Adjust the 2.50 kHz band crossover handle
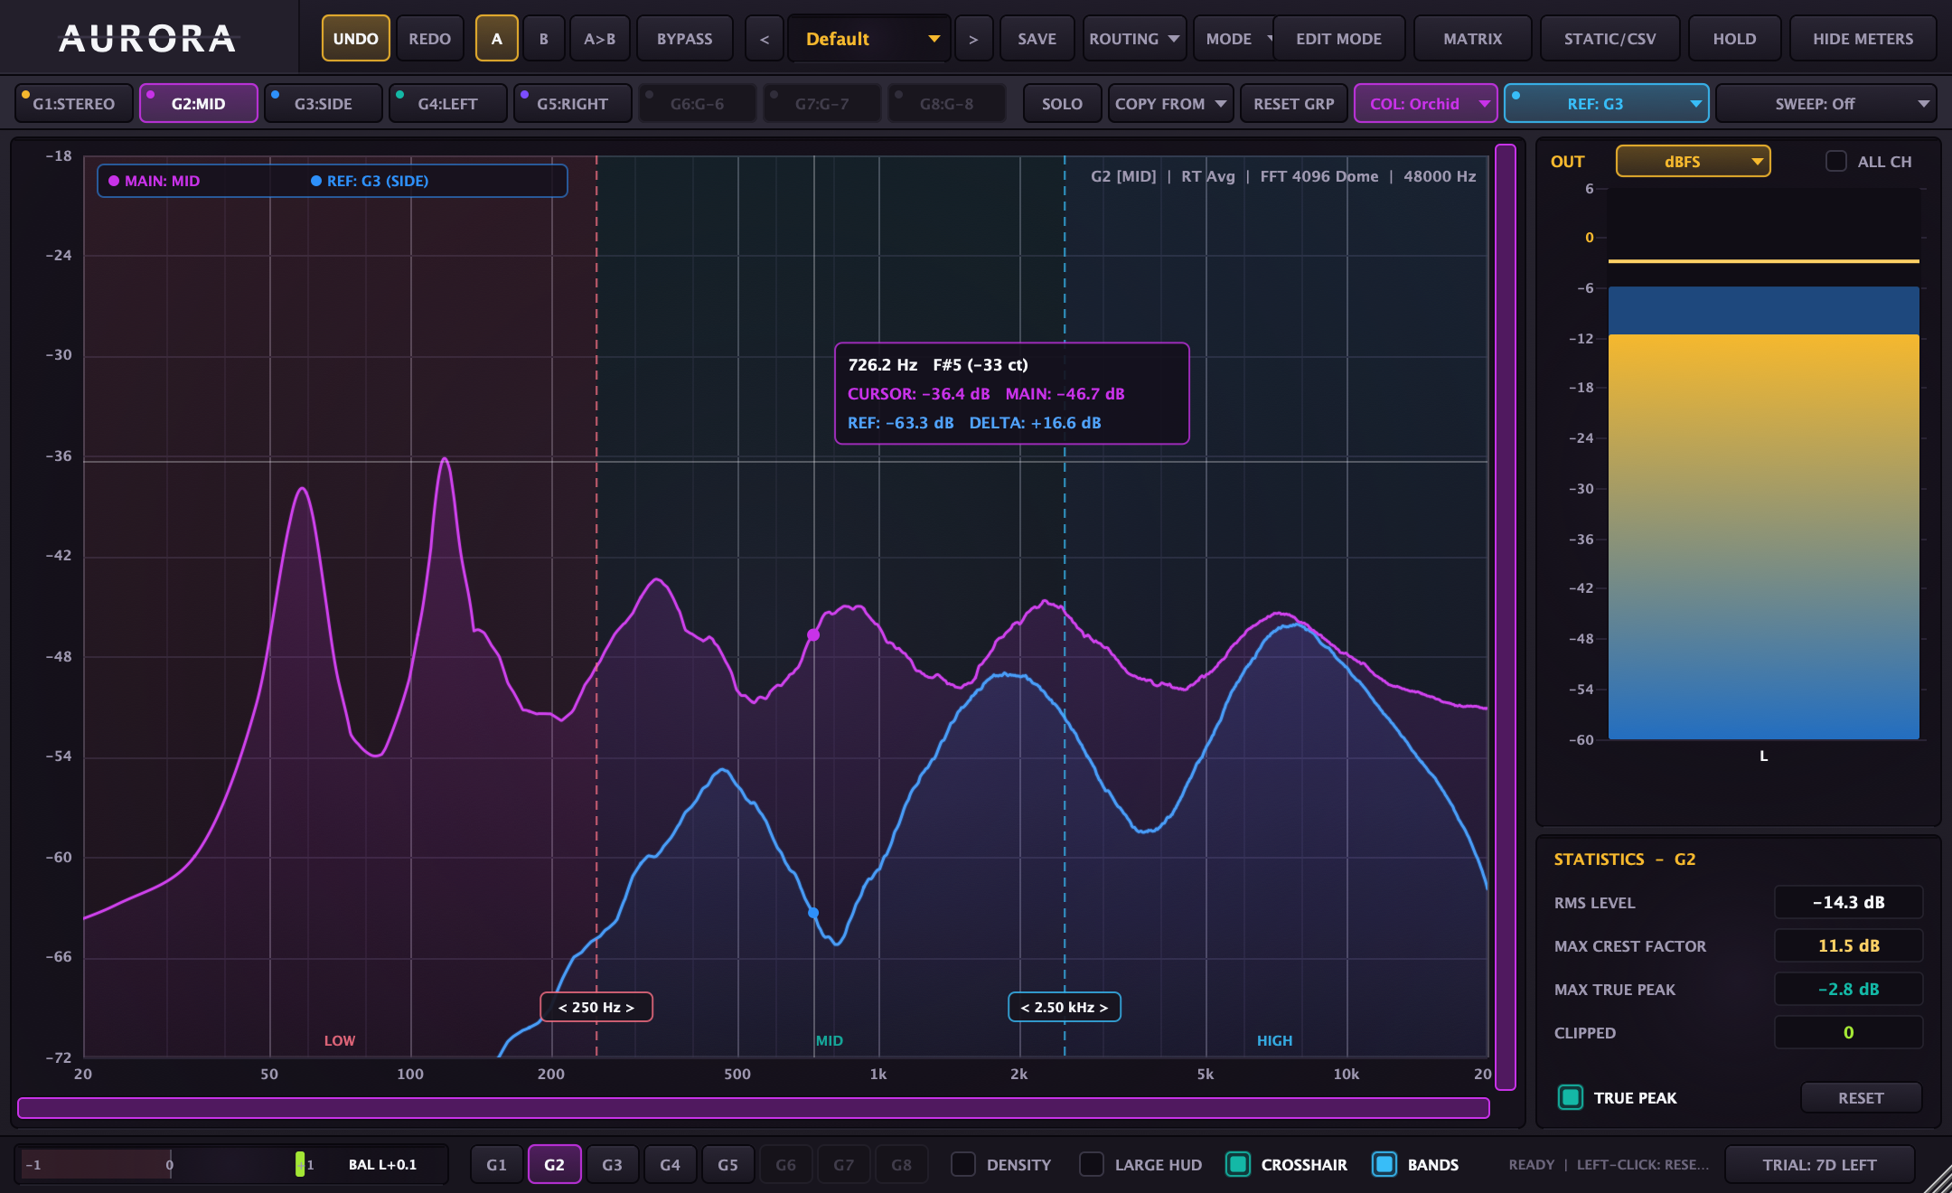Viewport: 1952px width, 1193px height. click(x=1065, y=1007)
